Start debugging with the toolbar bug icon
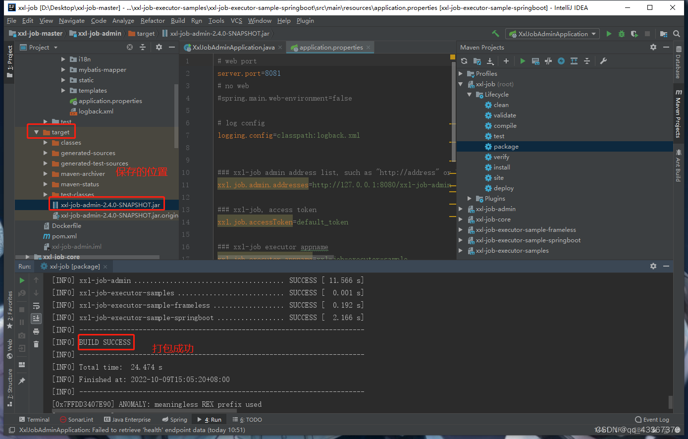Viewport: 688px width, 439px height. (x=622, y=34)
